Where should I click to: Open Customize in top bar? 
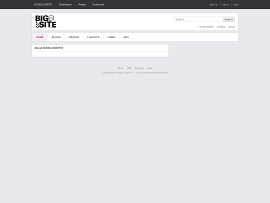pos(98,5)
